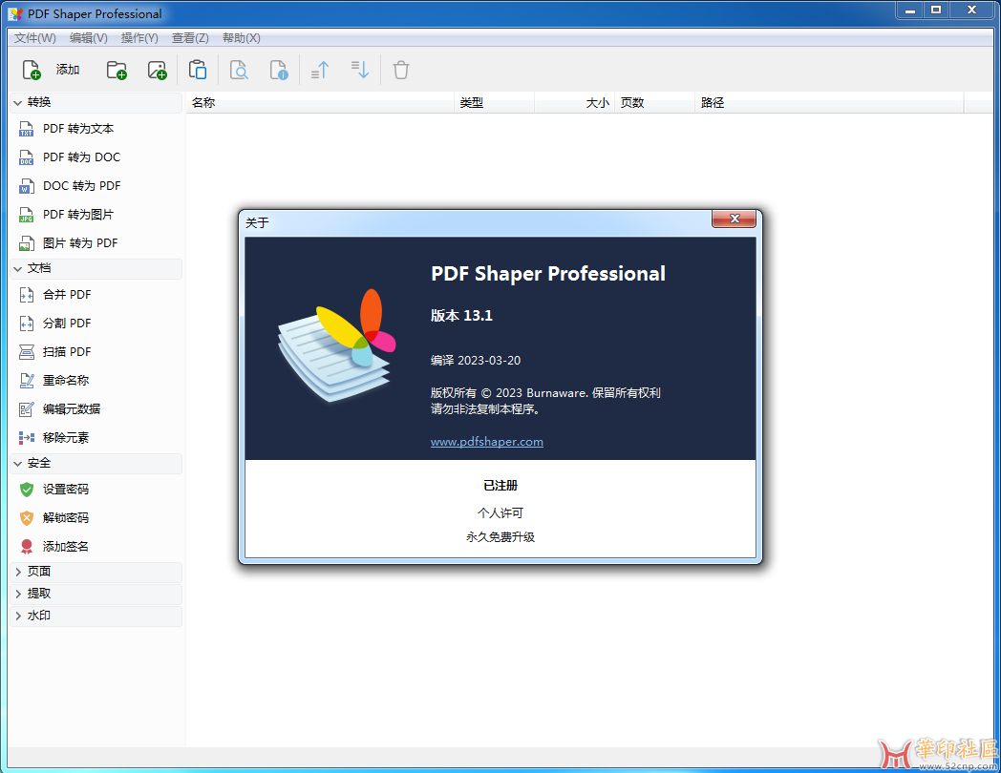Minimize the PDF Shaper Professional window

click(910, 10)
